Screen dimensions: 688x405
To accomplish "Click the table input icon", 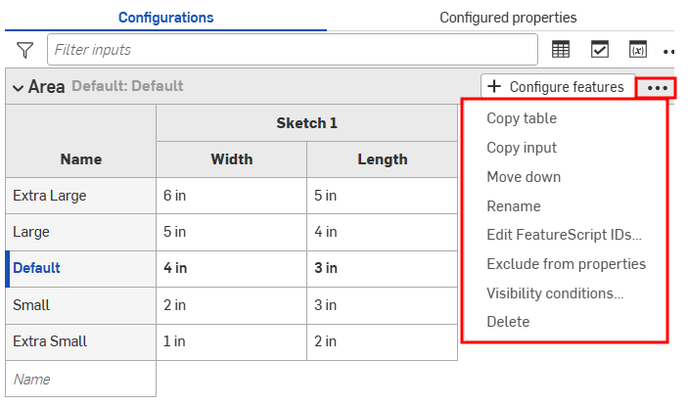I will 562,49.
